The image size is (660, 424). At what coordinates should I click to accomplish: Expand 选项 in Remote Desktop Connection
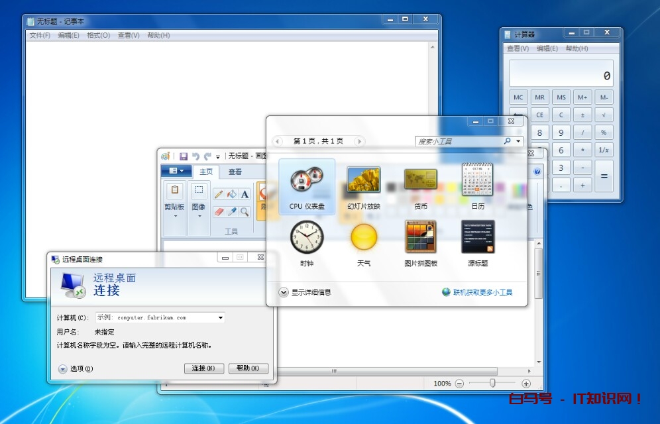click(63, 369)
